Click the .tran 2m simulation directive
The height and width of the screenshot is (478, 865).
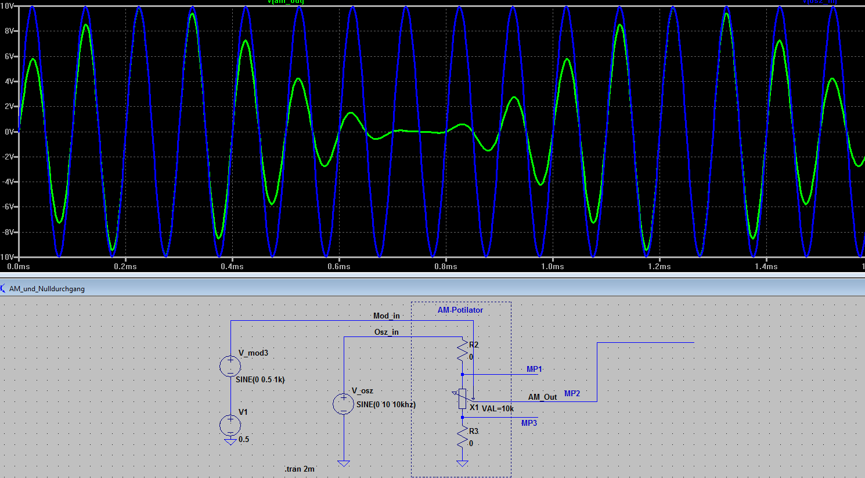pos(300,469)
